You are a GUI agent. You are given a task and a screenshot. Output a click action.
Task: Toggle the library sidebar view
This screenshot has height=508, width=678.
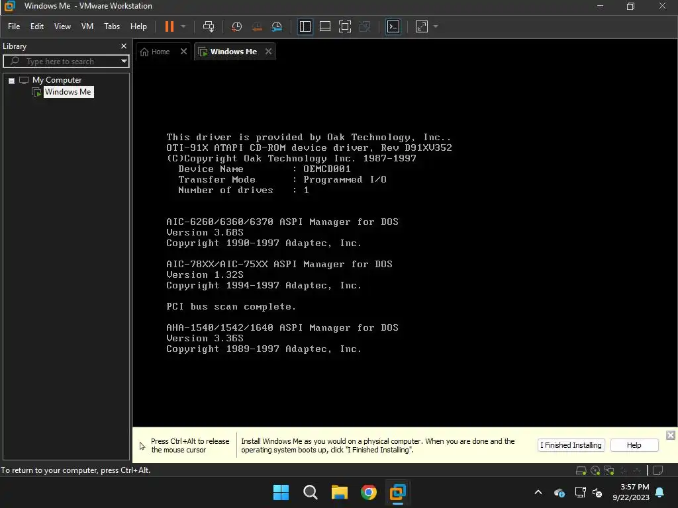[x=305, y=26]
